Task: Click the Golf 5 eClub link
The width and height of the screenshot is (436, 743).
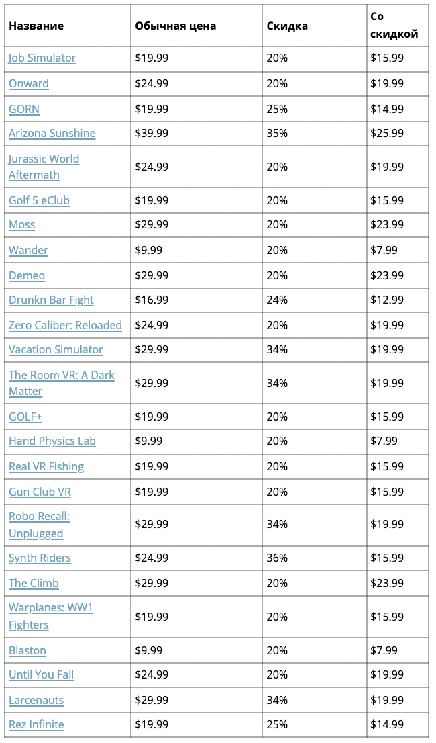Action: [x=39, y=200]
